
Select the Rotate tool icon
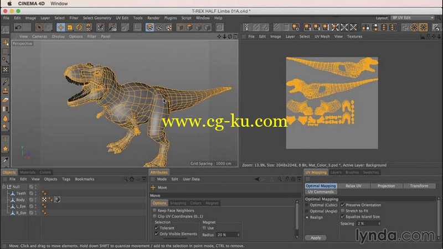tap(79, 27)
